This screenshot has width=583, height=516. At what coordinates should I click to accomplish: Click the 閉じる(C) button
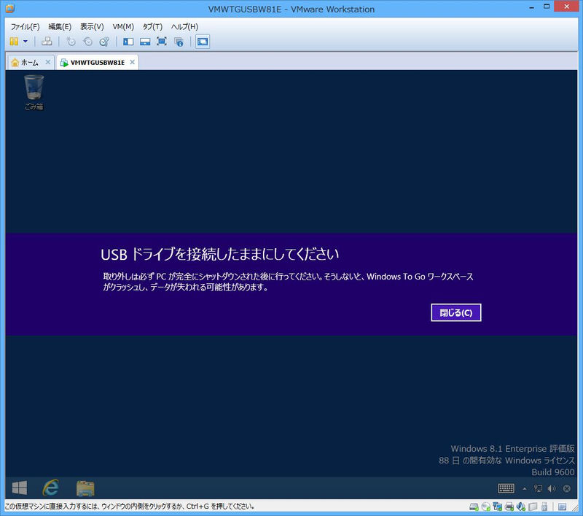[456, 312]
